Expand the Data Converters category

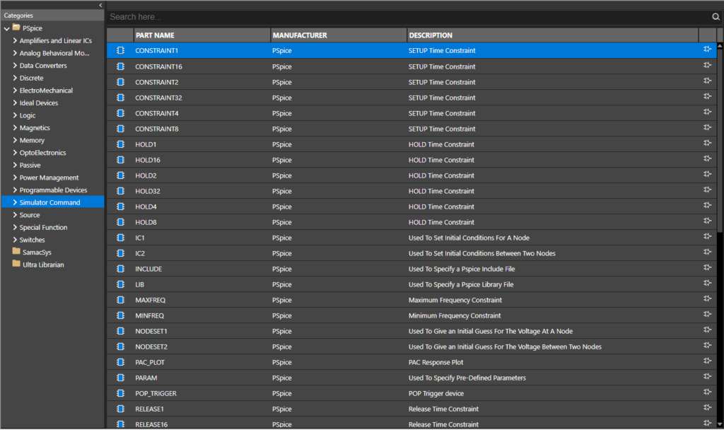pos(15,65)
